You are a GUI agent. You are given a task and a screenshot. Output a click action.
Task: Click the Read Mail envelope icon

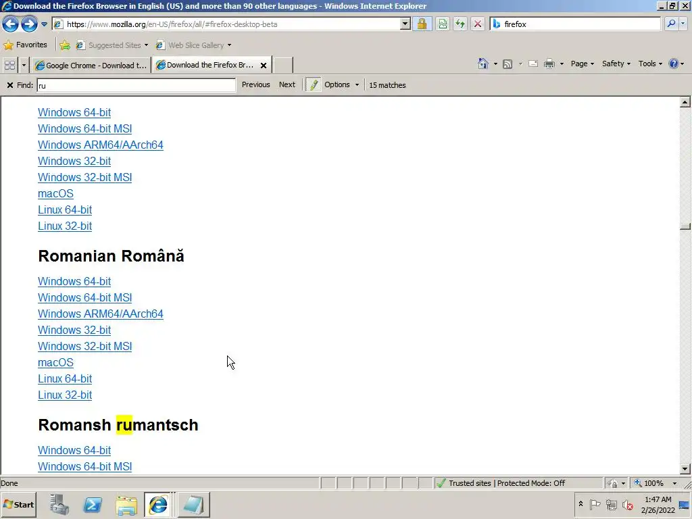[x=533, y=64]
